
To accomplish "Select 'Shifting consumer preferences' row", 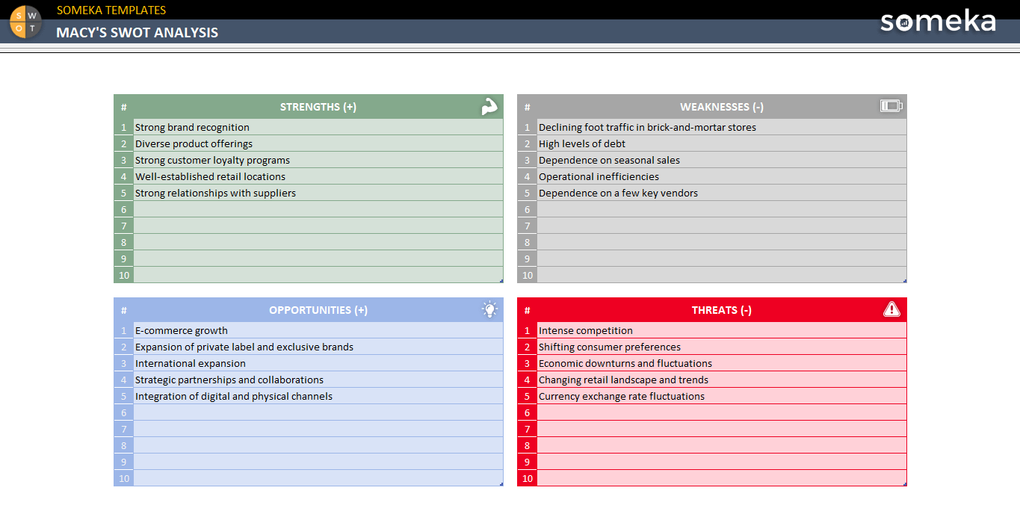I will click(722, 347).
